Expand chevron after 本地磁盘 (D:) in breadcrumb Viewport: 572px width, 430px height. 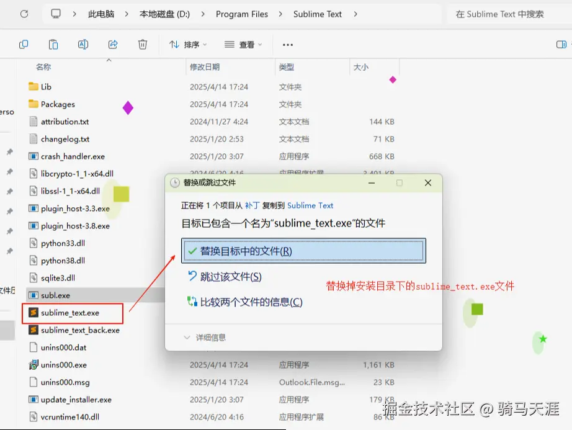203,14
